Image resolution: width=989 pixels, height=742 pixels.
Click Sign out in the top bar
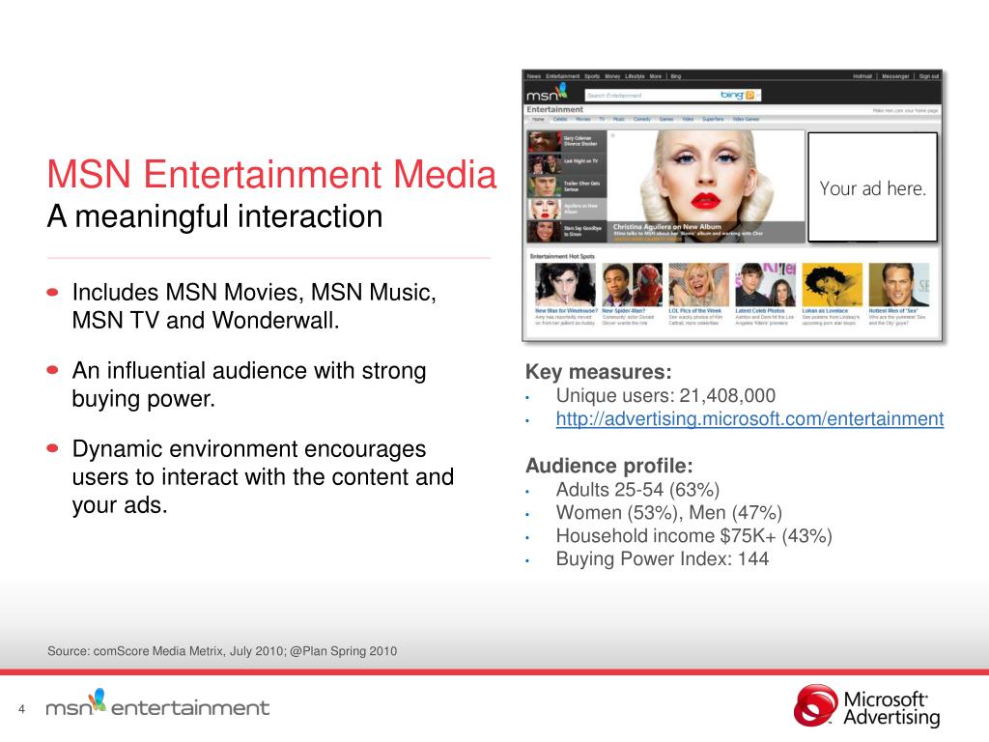(928, 76)
